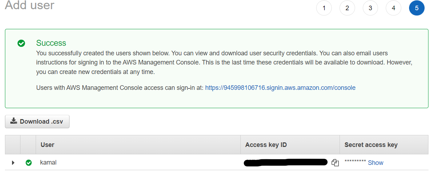Go to step 3 of Add user
438x179 pixels.
(370, 8)
